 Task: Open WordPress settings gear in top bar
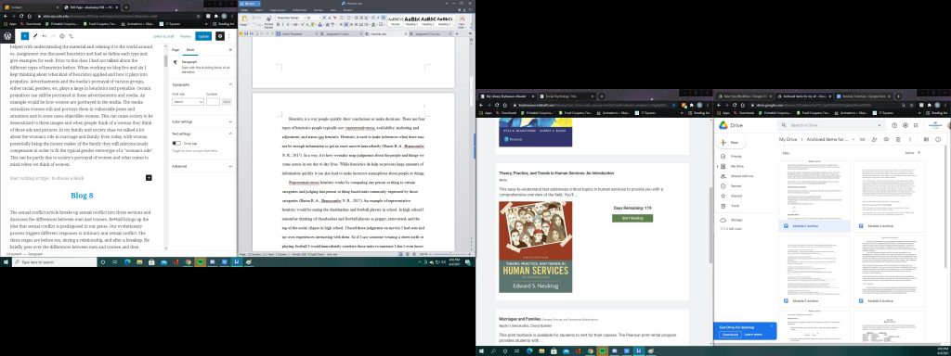tap(220, 36)
